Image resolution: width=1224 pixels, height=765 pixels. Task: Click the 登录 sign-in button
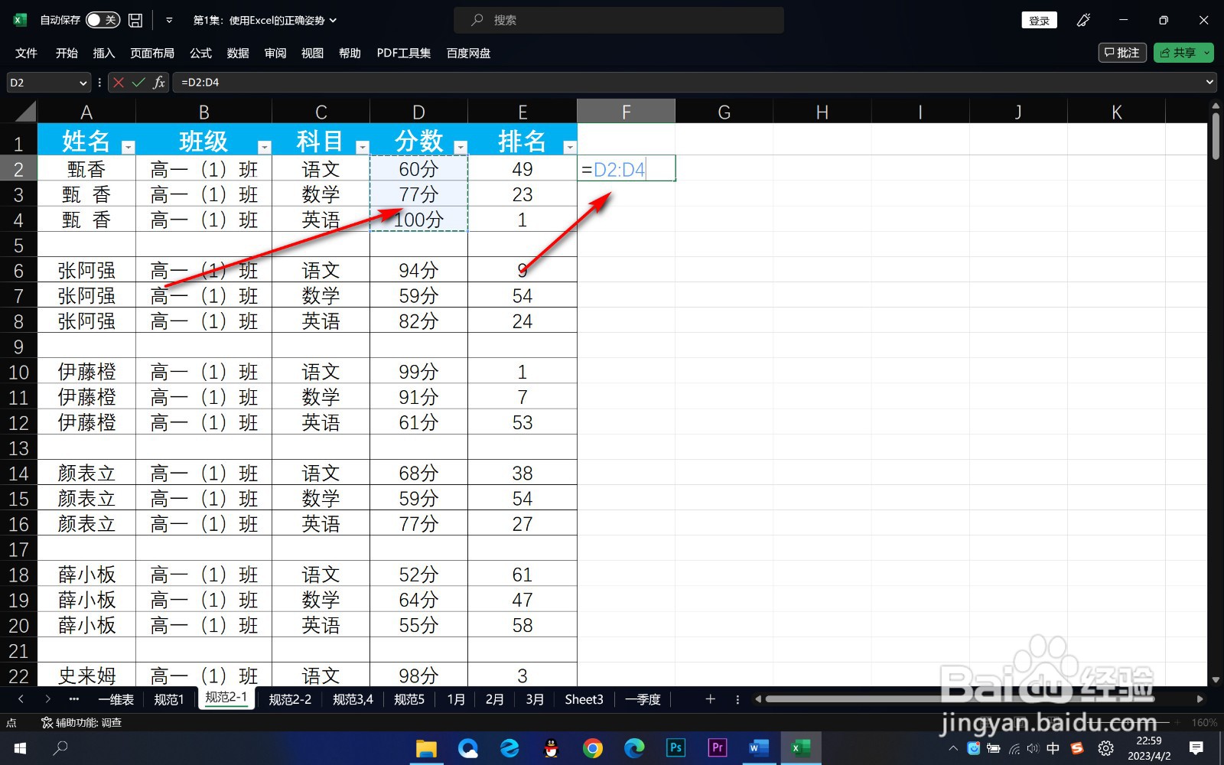point(1039,21)
